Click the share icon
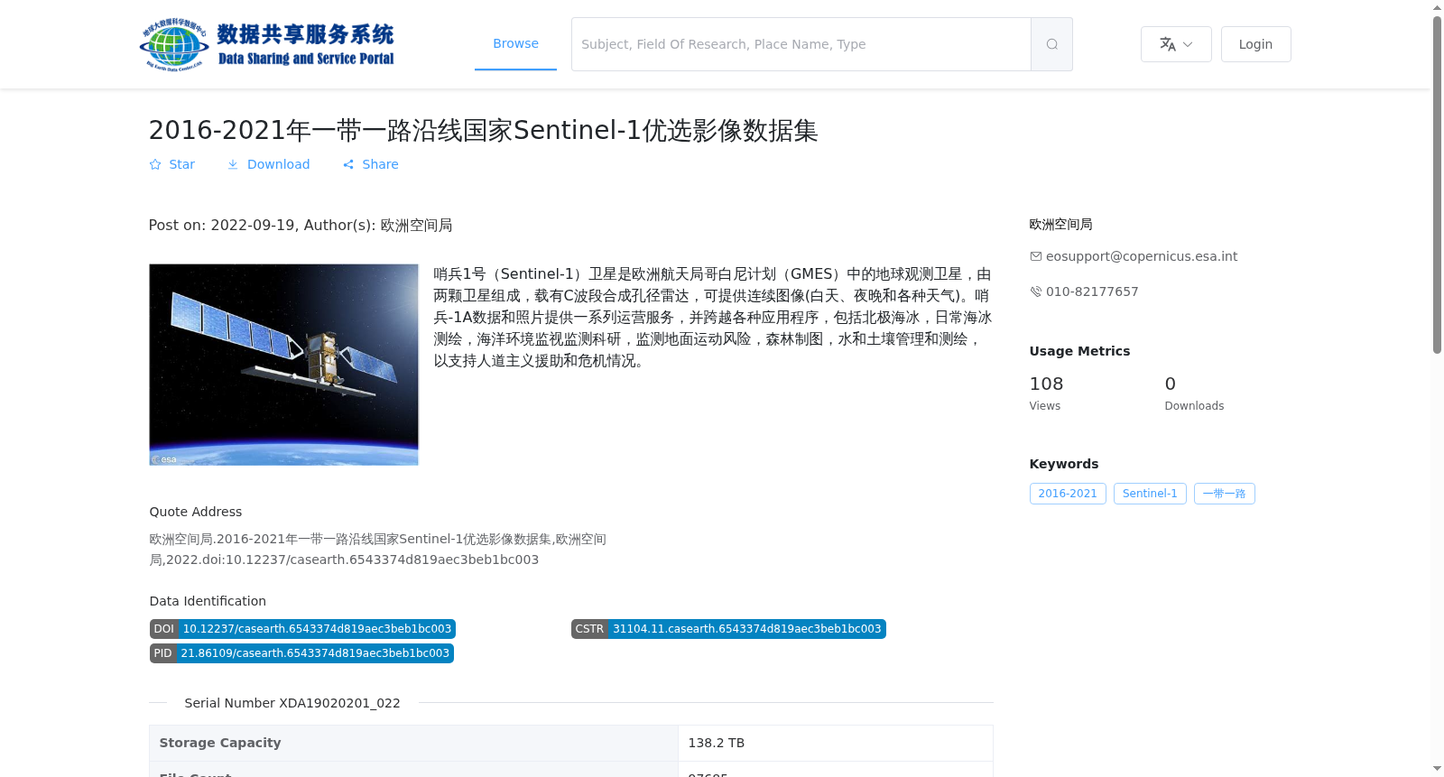This screenshot has width=1444, height=777. 348,164
